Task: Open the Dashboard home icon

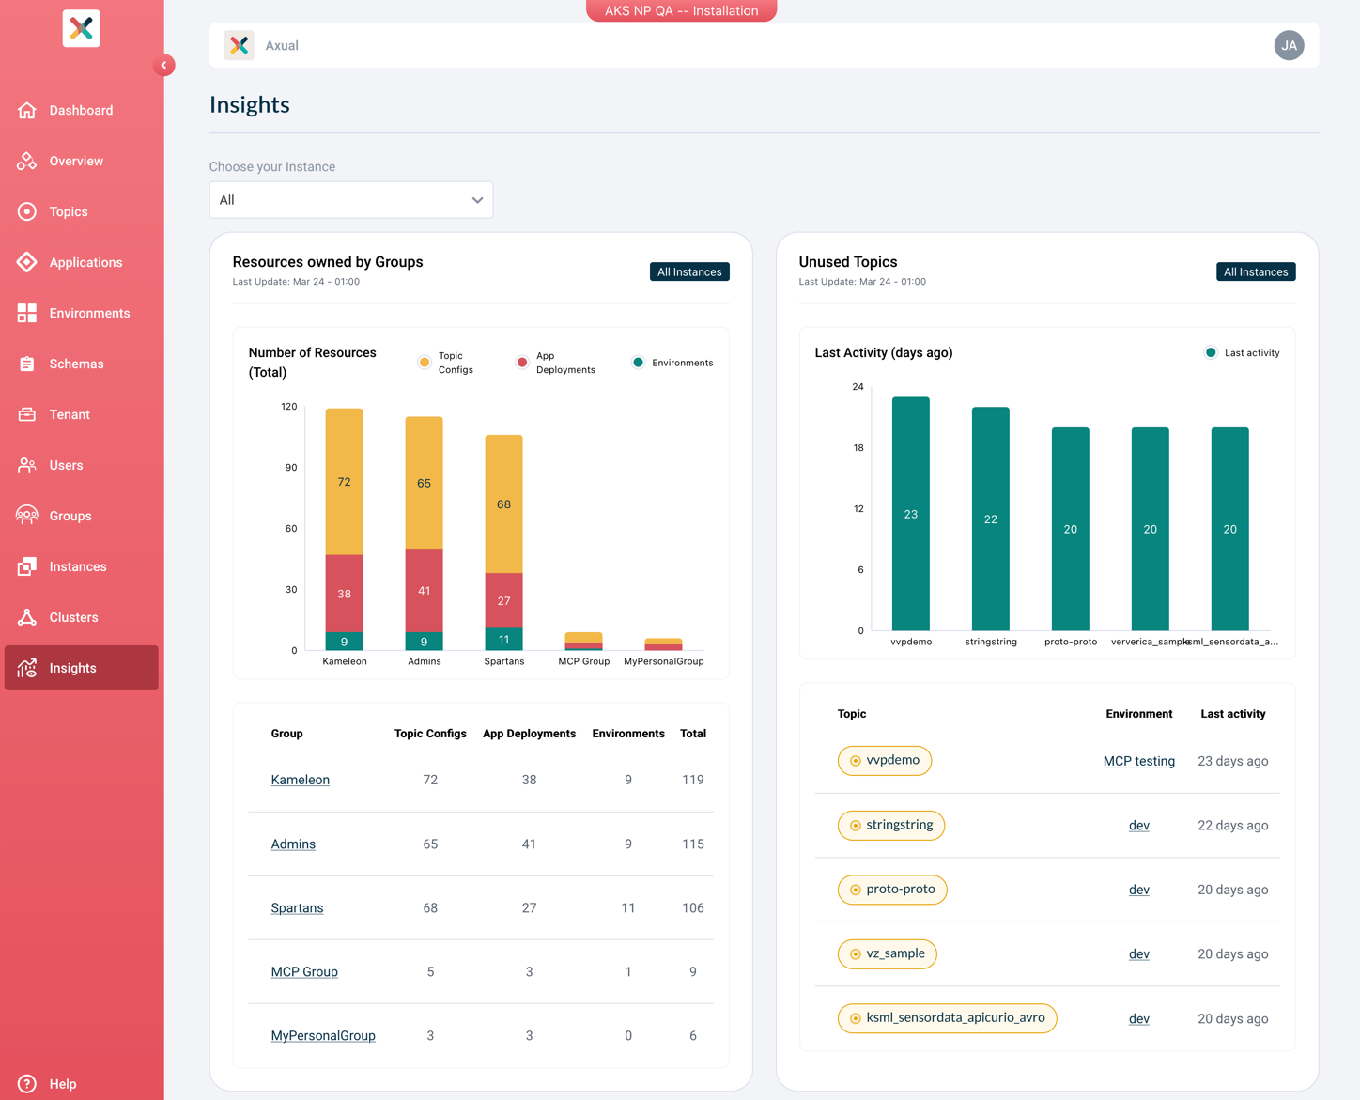Action: click(x=26, y=110)
